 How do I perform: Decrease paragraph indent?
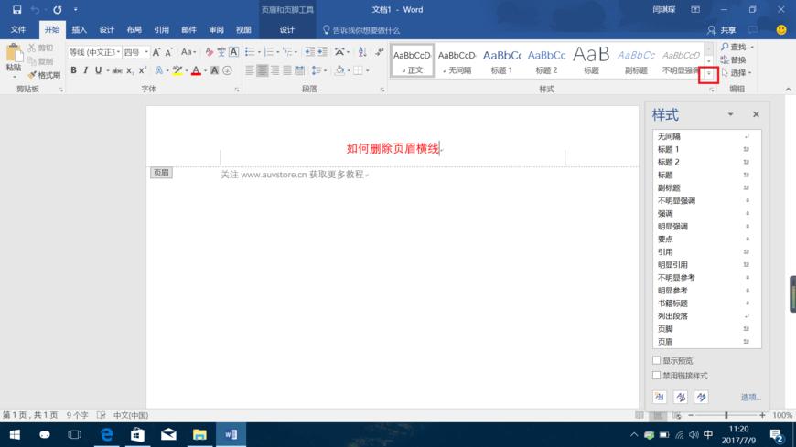[309, 52]
